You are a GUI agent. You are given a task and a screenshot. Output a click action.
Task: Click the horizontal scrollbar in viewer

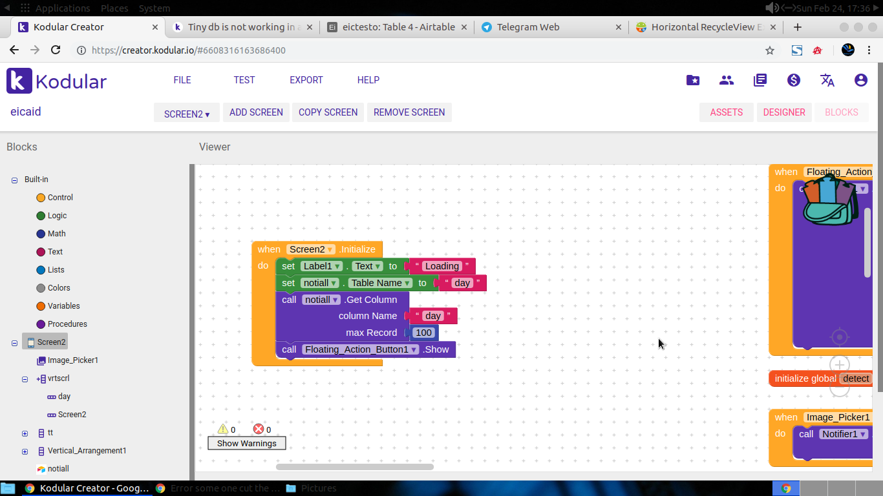pyautogui.click(x=354, y=466)
